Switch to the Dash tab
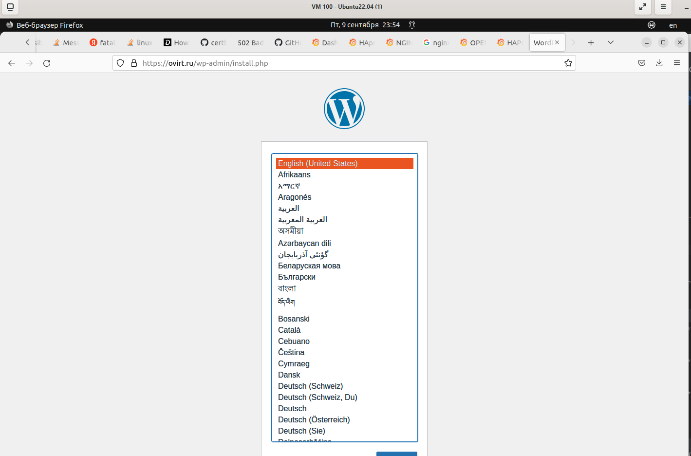The height and width of the screenshot is (456, 691). 325,42
